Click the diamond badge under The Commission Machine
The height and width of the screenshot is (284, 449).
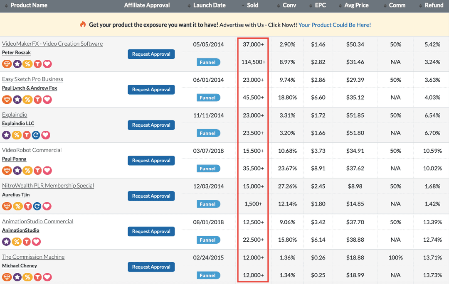[6, 277]
